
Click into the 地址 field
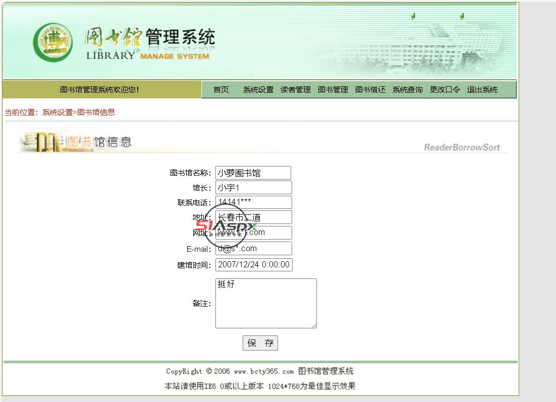(x=254, y=217)
